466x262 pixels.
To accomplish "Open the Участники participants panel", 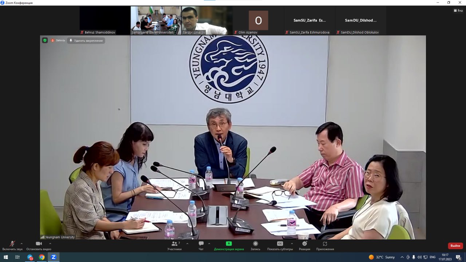I will (175, 246).
